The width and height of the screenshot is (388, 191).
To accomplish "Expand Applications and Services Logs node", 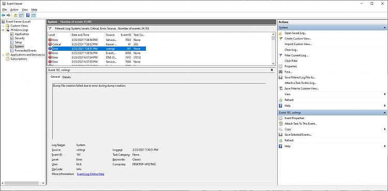I will (x=3, y=55).
